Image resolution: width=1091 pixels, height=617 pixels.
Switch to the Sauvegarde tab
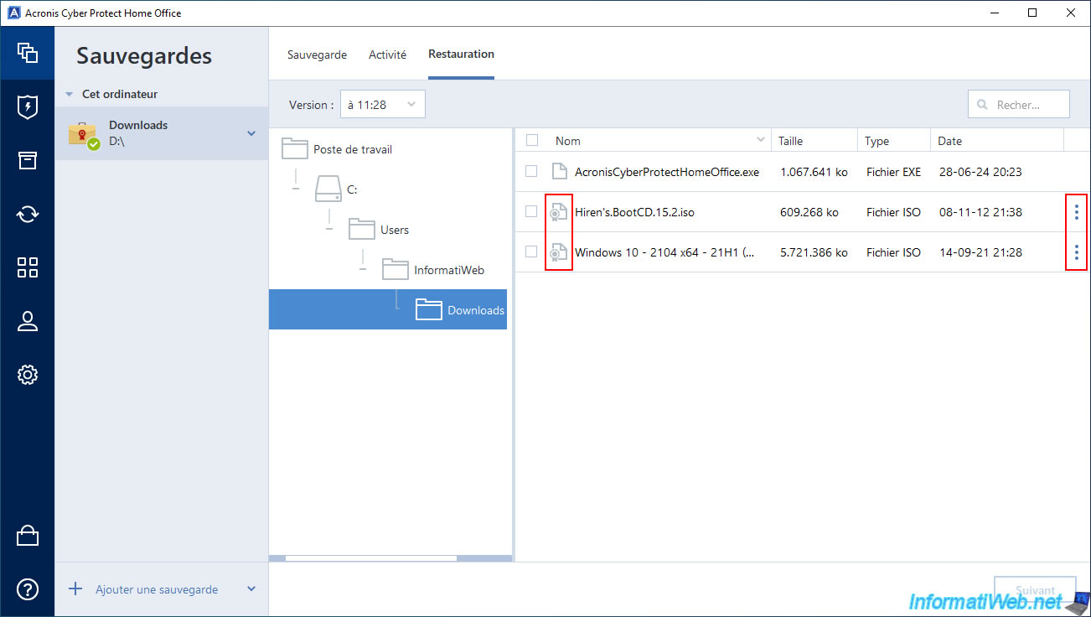click(x=317, y=54)
